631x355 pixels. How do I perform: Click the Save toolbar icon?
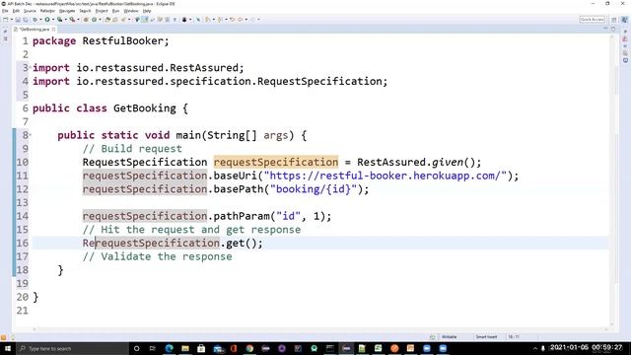18,20
